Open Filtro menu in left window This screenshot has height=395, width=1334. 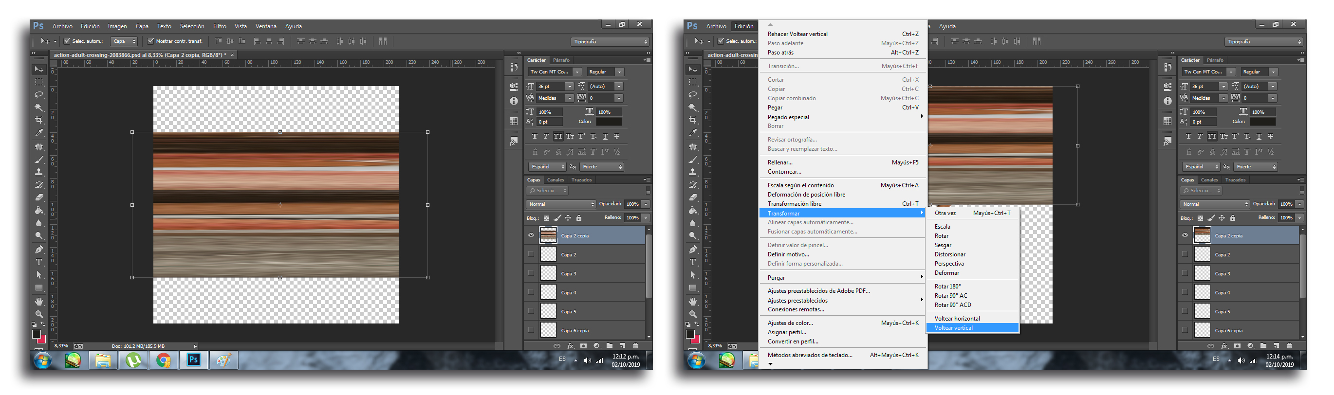click(220, 26)
